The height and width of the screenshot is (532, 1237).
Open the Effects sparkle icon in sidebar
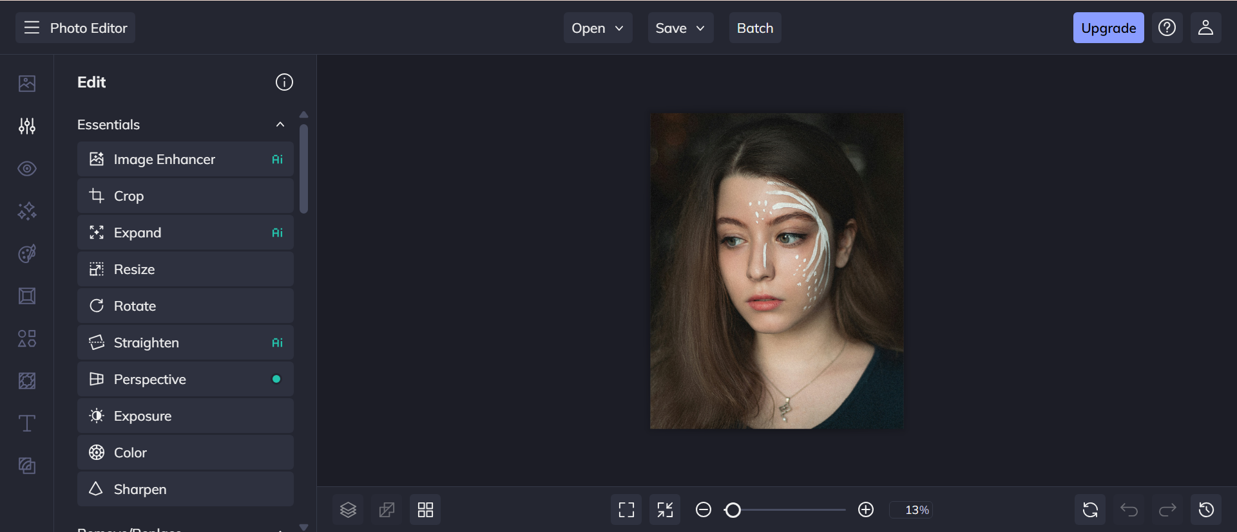[27, 211]
